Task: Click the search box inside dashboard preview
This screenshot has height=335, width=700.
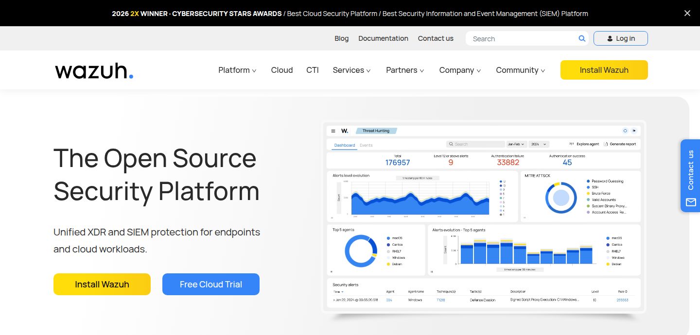Action: pos(475,144)
